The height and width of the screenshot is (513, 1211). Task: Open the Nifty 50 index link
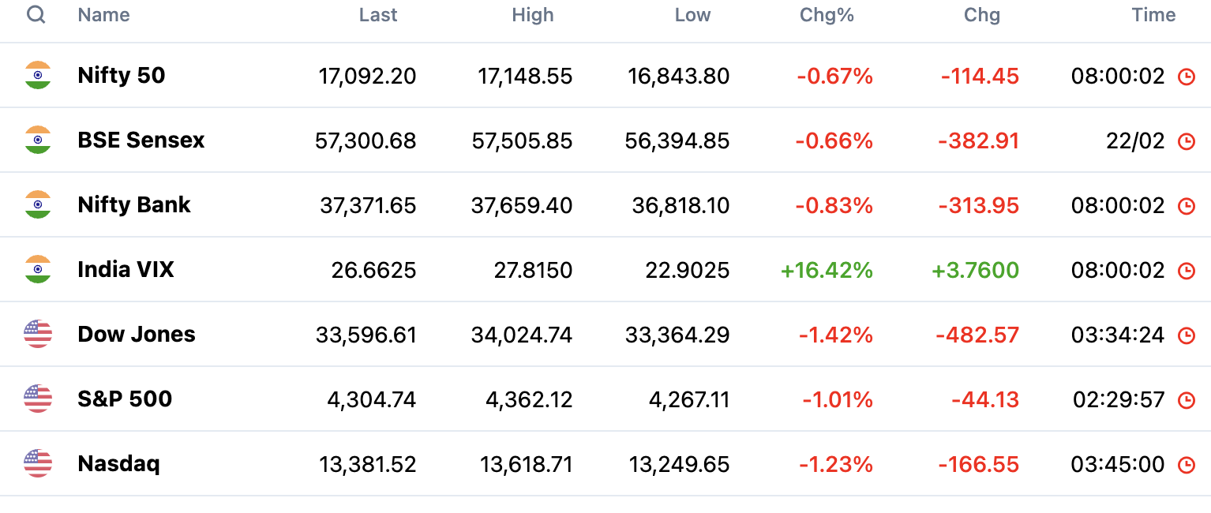point(122,76)
